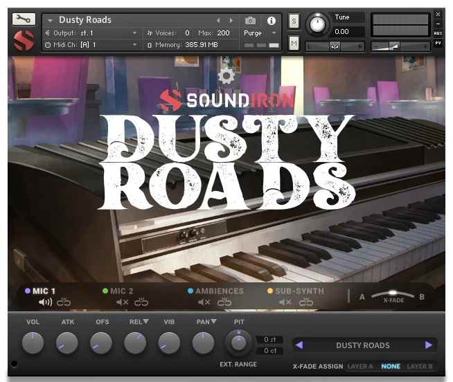Viewport: 453px width, 382px height.
Task: Unmute the SUB-SYNTH speaker icon
Action: [x=285, y=302]
